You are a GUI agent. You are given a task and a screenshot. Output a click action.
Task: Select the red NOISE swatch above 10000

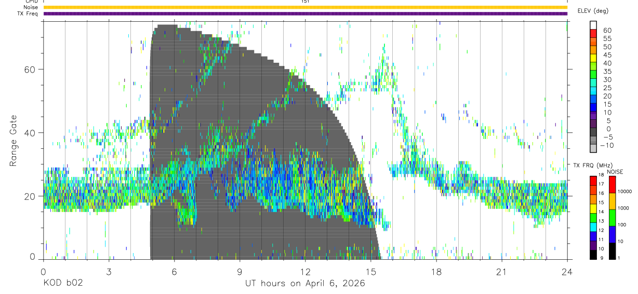point(612,185)
